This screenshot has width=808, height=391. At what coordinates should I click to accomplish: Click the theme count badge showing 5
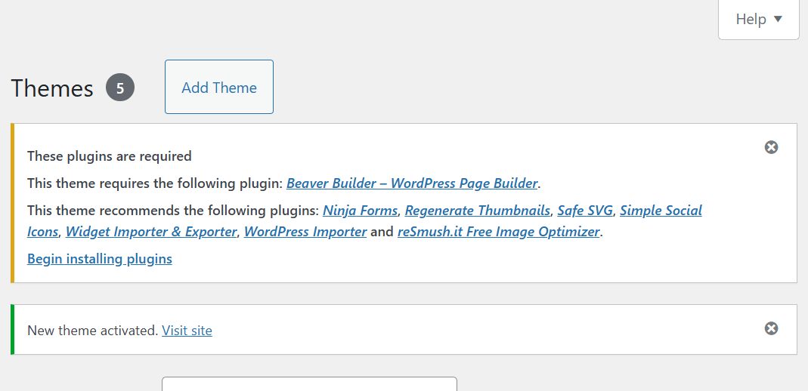[120, 88]
